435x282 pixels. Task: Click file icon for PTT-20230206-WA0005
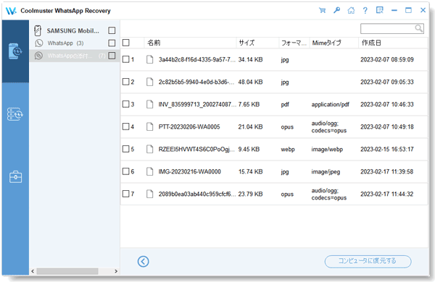point(150,127)
